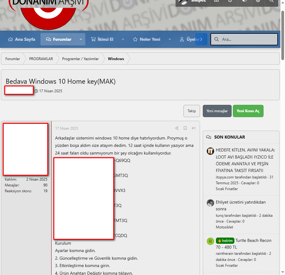Click the tunq user avatar in Son Konular
This screenshot has width=285, height=275.
(x=210, y=203)
